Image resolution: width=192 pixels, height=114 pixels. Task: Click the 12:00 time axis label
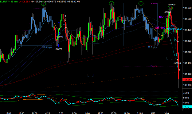coord(100,113)
